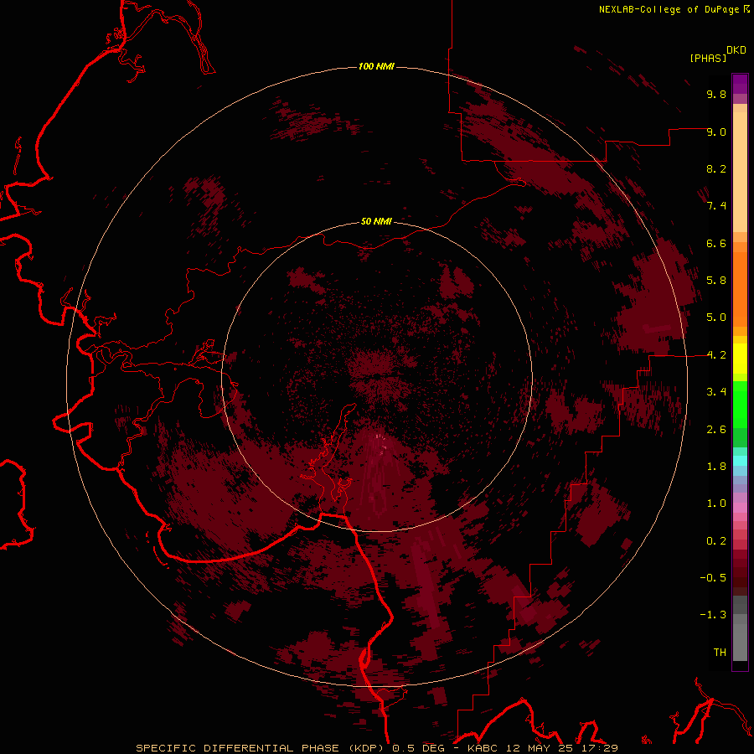The height and width of the screenshot is (754, 754).
Task: Click the NEXLAB-College of DuPage watermark text
Action: point(671,9)
